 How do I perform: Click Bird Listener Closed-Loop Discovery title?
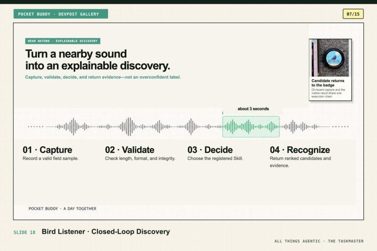click(106, 231)
